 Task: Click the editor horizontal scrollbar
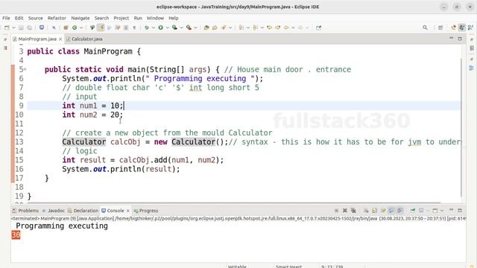234,202
